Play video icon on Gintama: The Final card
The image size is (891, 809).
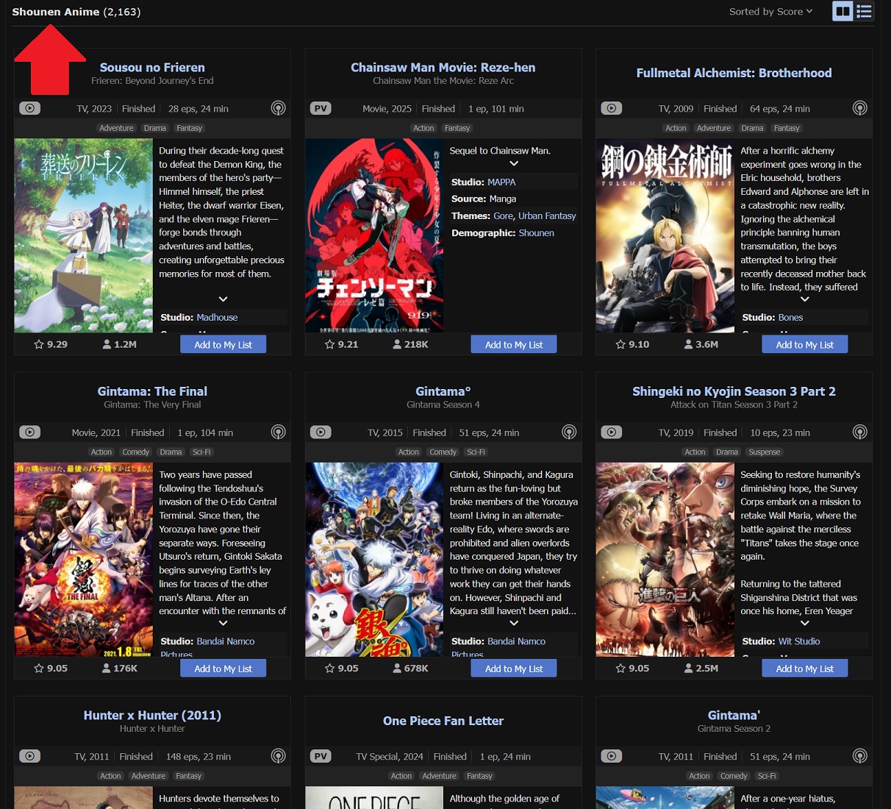tap(29, 432)
